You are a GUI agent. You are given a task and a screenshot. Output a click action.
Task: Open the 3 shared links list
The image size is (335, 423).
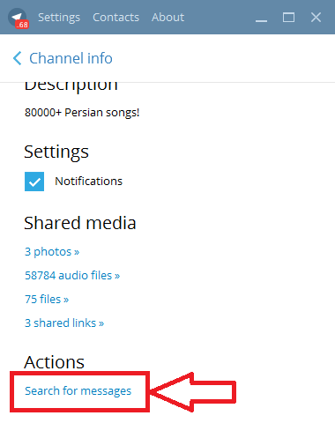tap(64, 323)
